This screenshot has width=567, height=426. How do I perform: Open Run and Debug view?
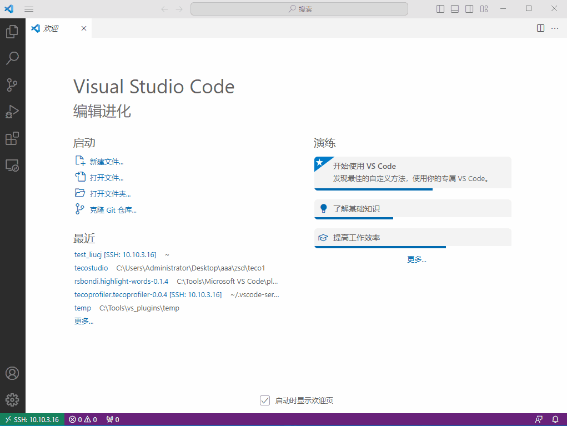[12, 112]
